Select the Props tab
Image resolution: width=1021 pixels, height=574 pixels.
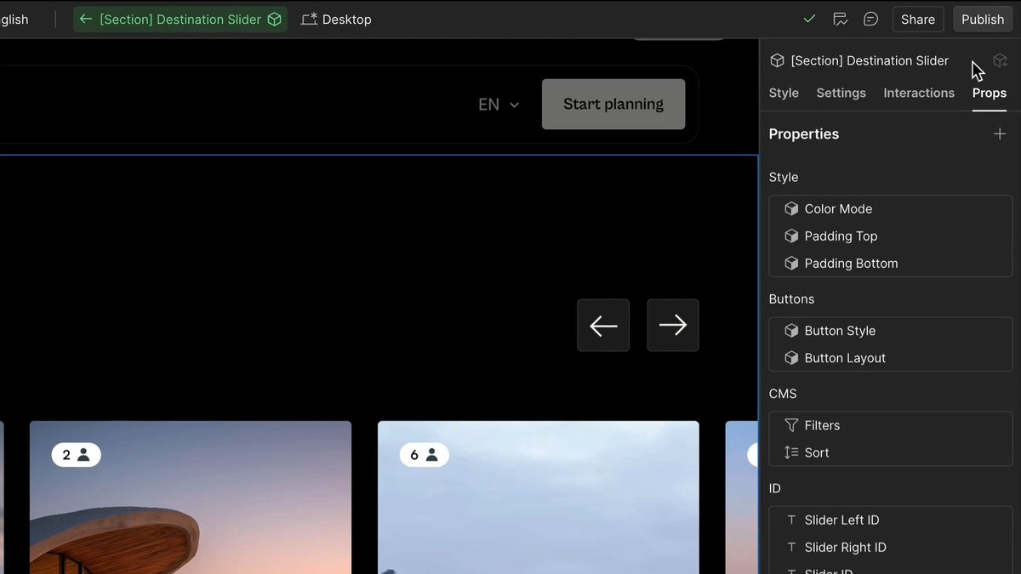(x=990, y=93)
